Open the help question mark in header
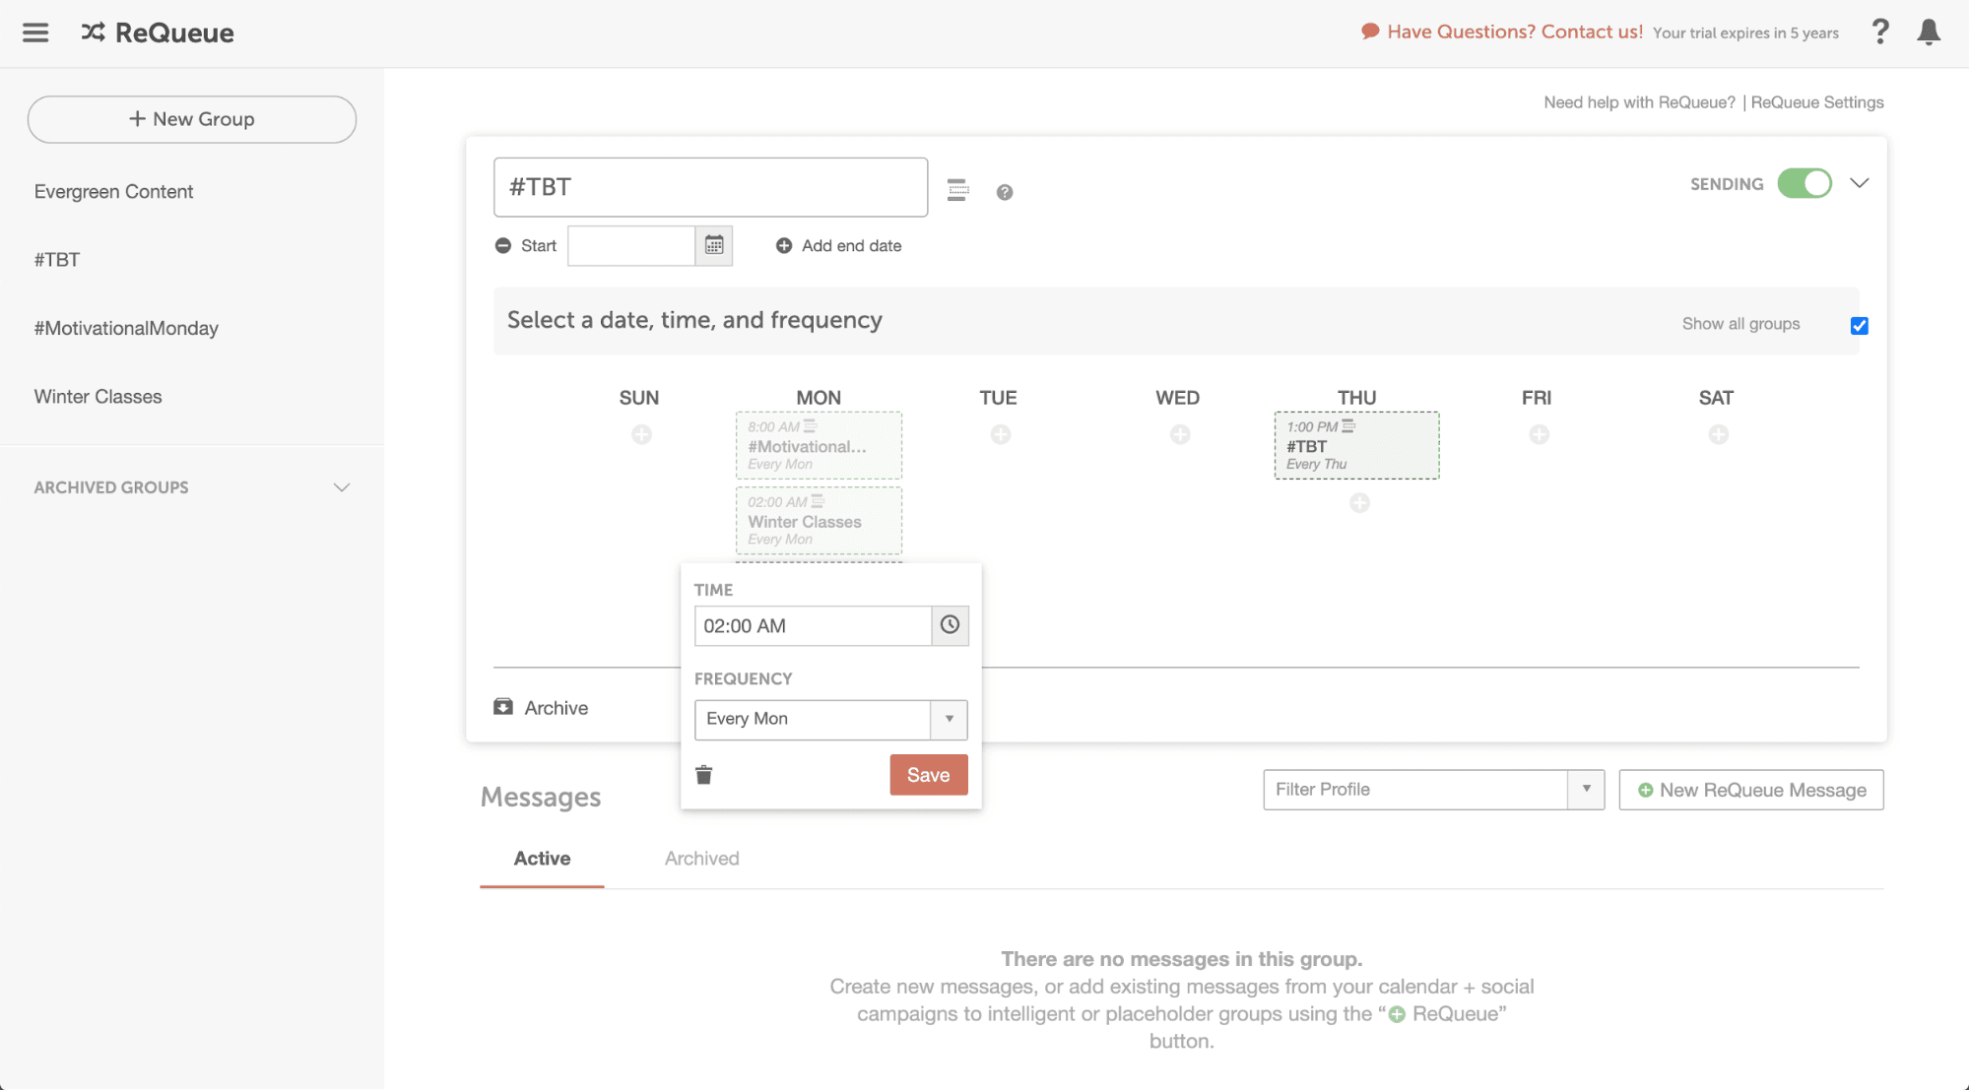The image size is (1969, 1091). tap(1879, 32)
